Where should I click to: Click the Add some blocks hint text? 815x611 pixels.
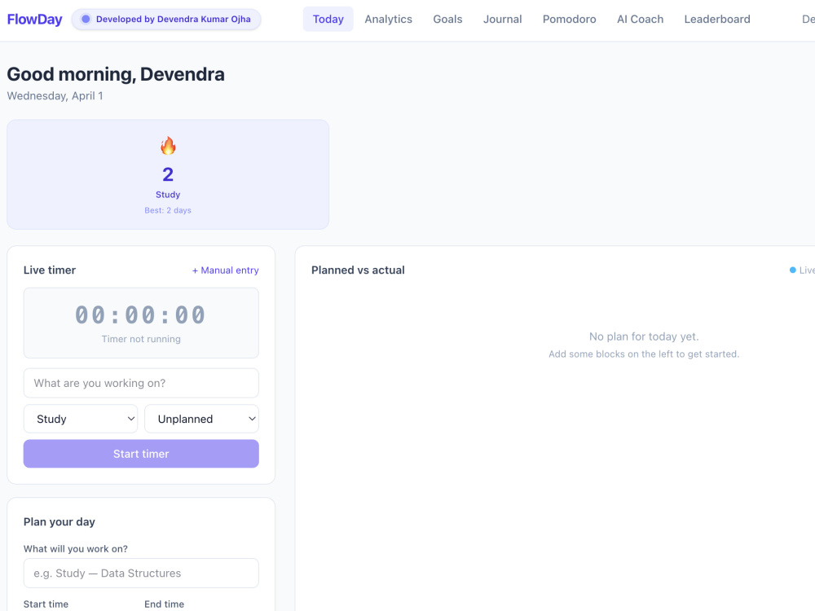pyautogui.click(x=644, y=354)
